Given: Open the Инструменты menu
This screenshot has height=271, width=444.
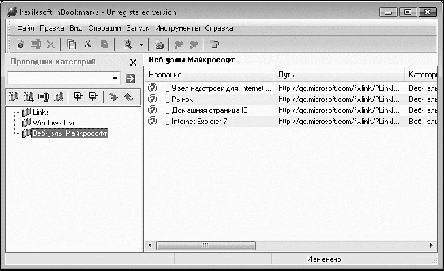Looking at the screenshot, I should tap(177, 28).
